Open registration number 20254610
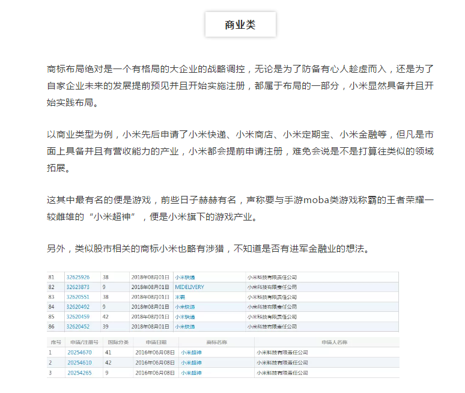The image size is (465, 393). click(x=79, y=362)
